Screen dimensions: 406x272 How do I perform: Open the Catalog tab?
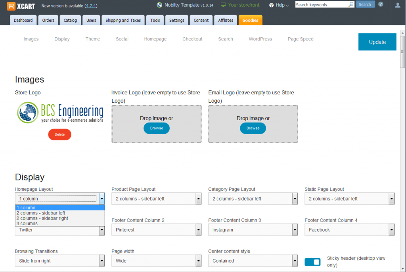pos(70,19)
